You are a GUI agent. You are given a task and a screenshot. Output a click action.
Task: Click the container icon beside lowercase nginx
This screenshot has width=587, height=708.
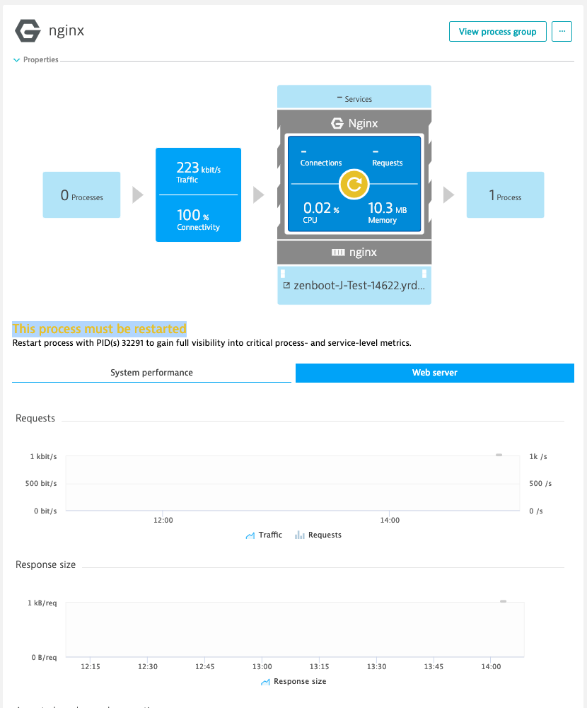point(337,252)
